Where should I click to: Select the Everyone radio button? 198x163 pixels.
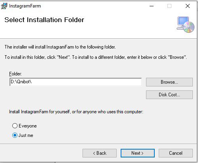pyautogui.click(x=15, y=126)
